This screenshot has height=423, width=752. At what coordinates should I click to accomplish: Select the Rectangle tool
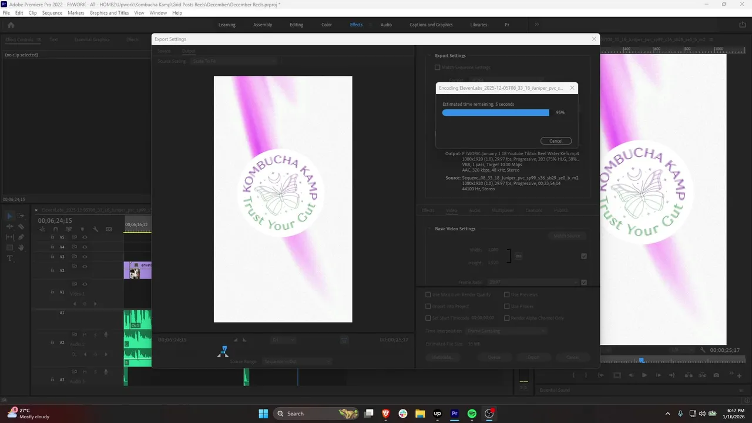9,247
